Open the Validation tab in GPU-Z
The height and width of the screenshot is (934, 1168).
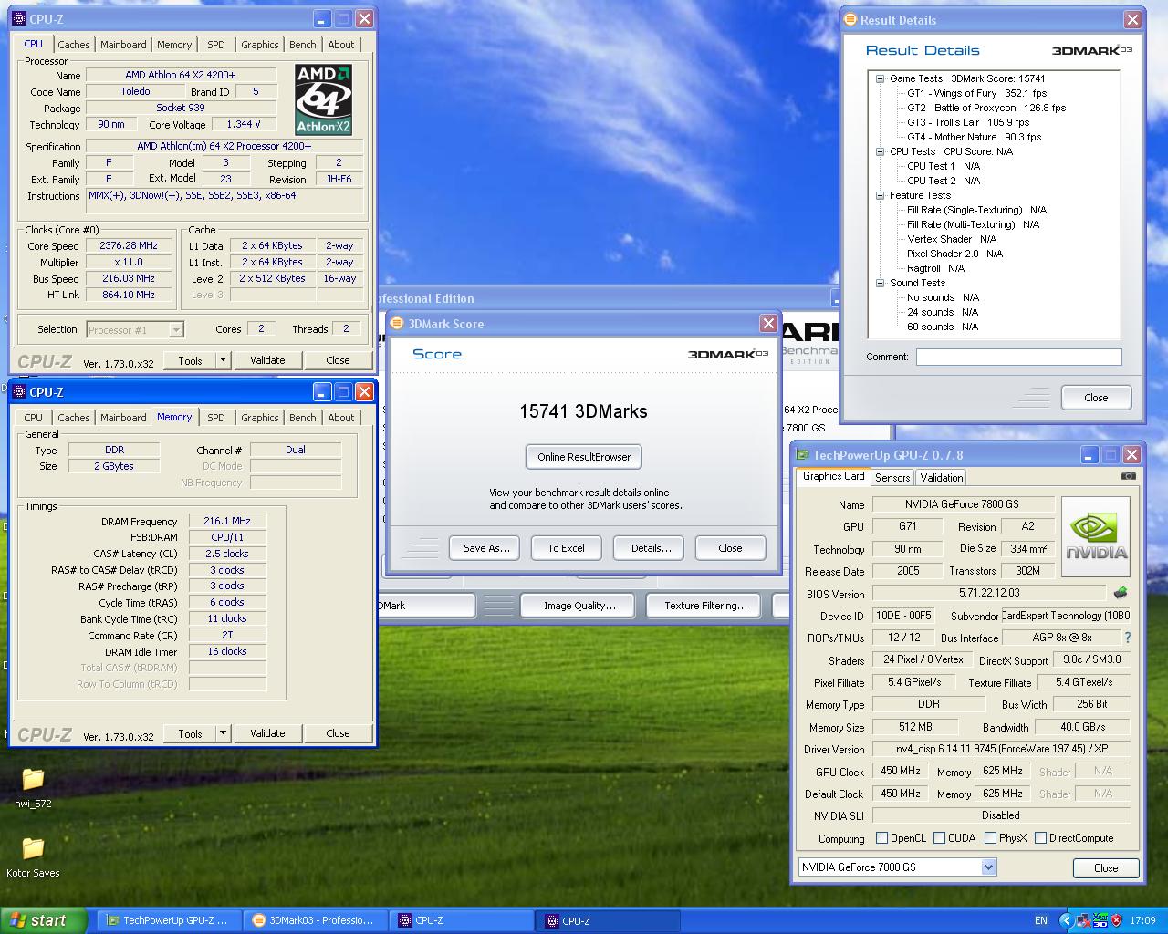tap(942, 478)
